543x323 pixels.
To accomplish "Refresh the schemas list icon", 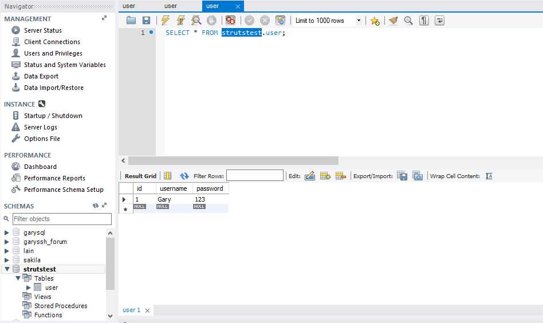I will (96, 206).
